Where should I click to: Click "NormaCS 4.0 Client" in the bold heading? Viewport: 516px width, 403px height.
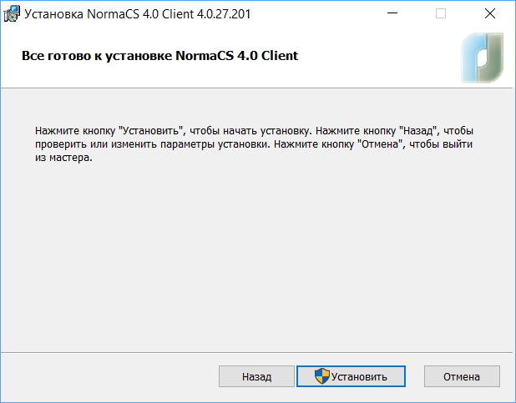(236, 56)
